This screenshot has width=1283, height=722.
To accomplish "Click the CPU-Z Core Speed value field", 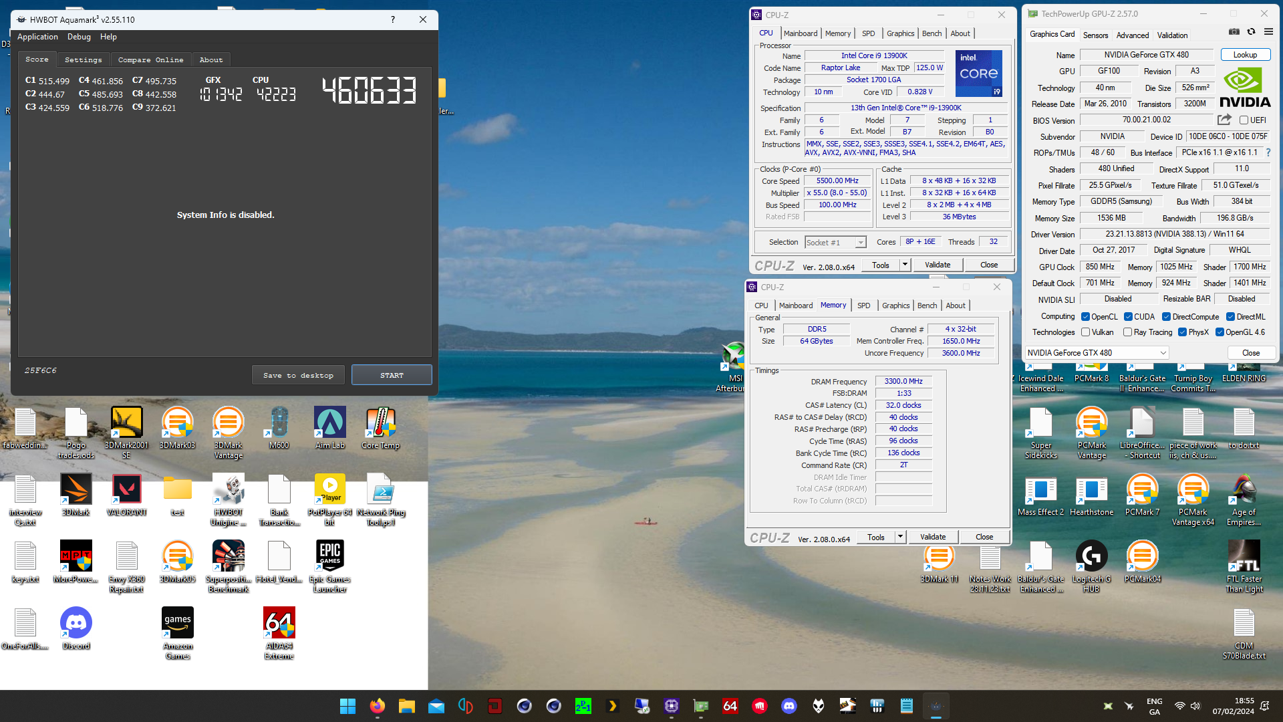I will coord(838,181).
